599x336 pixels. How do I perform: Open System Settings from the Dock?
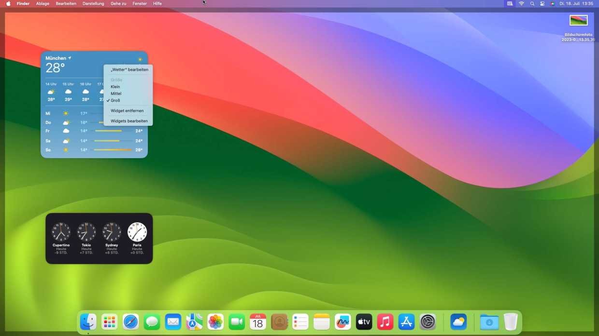(428, 322)
